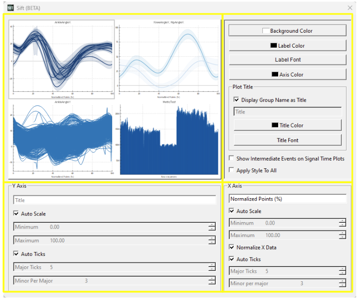Click the Y Axis Title input field
The image size is (360, 302).
point(115,200)
